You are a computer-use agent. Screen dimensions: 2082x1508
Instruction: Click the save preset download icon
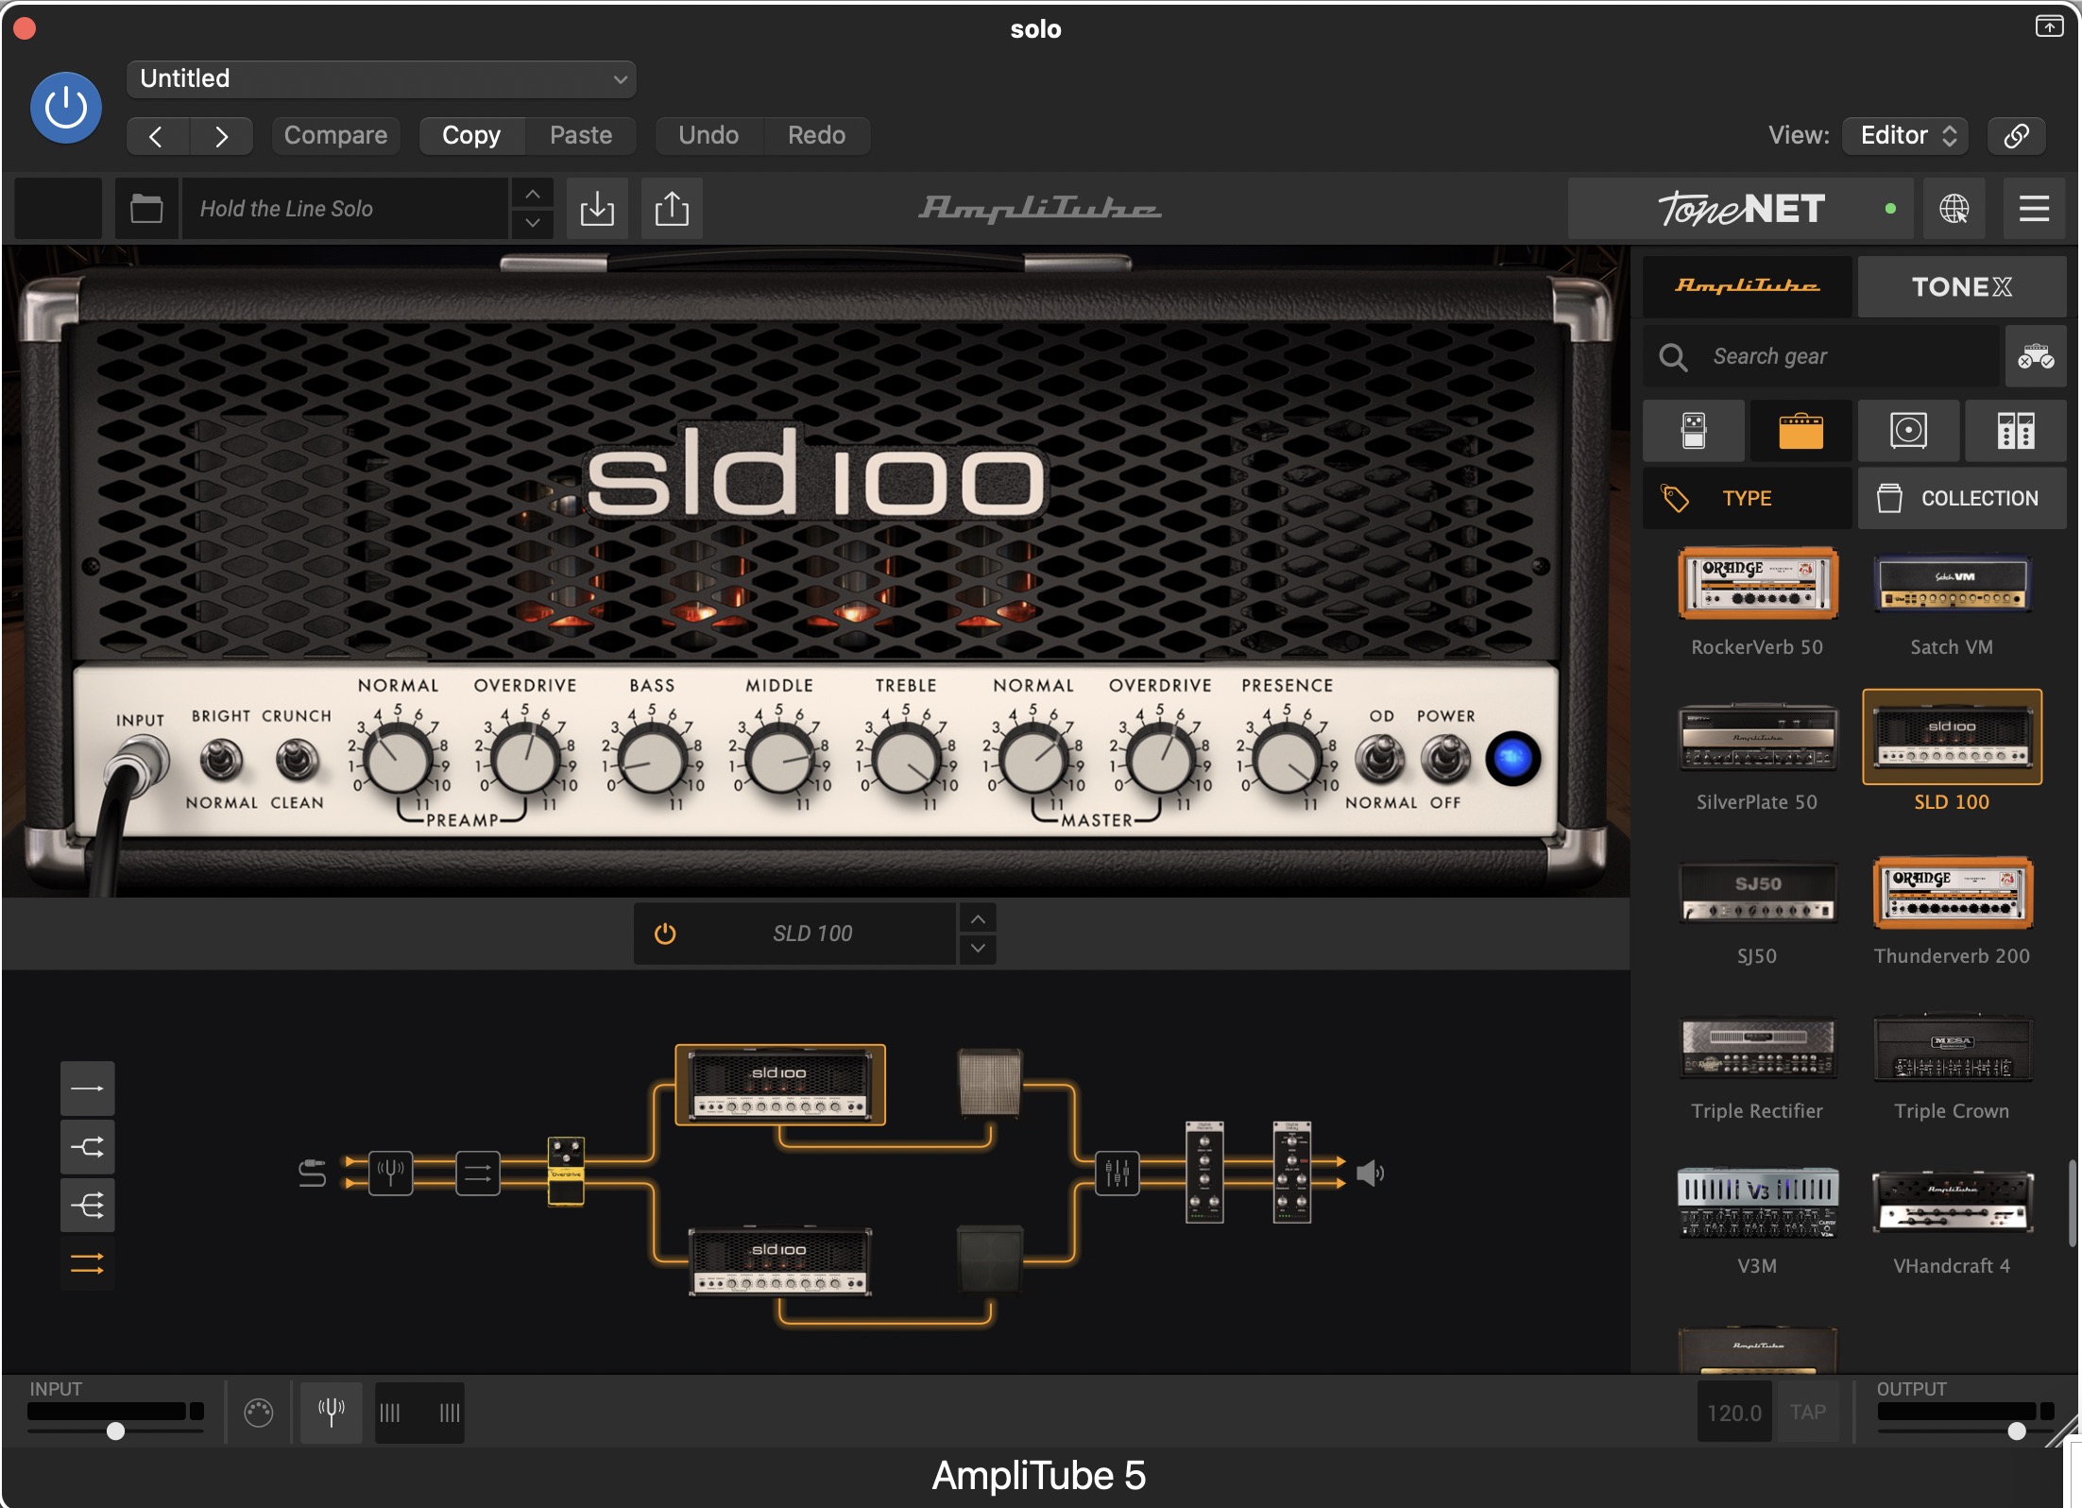tap(597, 208)
